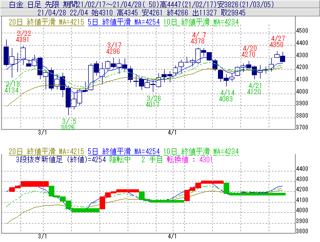Click the 2 手目 text
Viewport: 320px width, 242px height.
[152, 159]
